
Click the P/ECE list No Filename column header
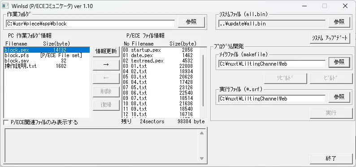tap(139, 44)
